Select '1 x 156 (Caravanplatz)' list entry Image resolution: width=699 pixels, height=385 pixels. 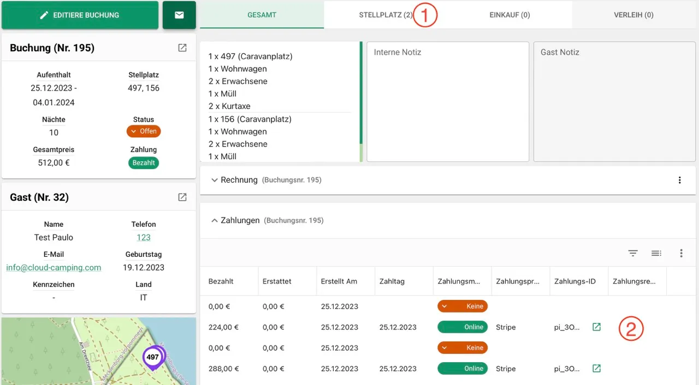click(250, 119)
